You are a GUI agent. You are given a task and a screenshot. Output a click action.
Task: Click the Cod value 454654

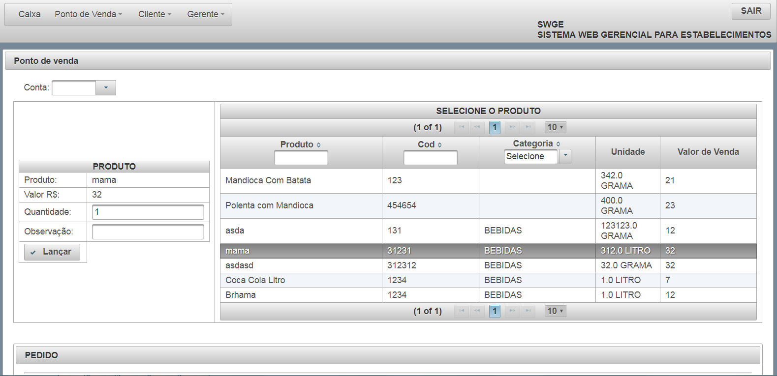(402, 205)
